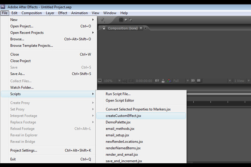The image size is (251, 167).
Task: Open the Help menu
Action: pos(124,13)
